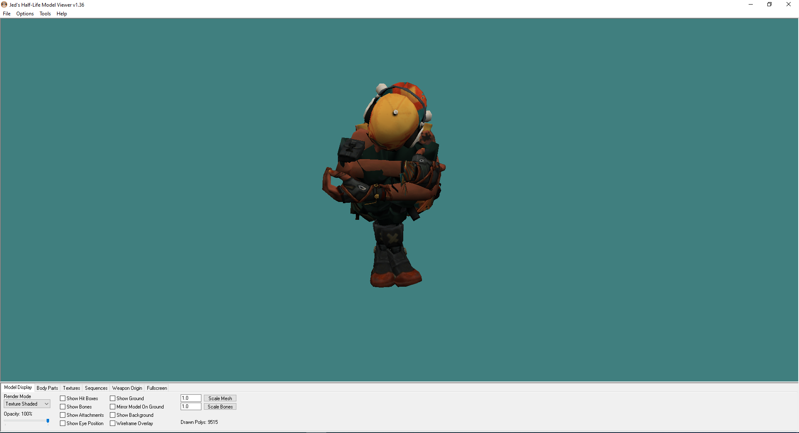Viewport: 799px width, 433px height.
Task: Enable Show Eye Position checkbox
Action: click(x=63, y=423)
